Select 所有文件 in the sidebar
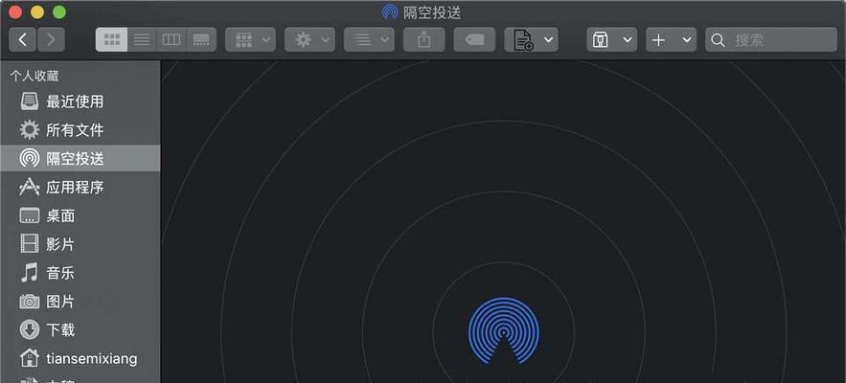This screenshot has height=383, width=846. pyautogui.click(x=80, y=130)
